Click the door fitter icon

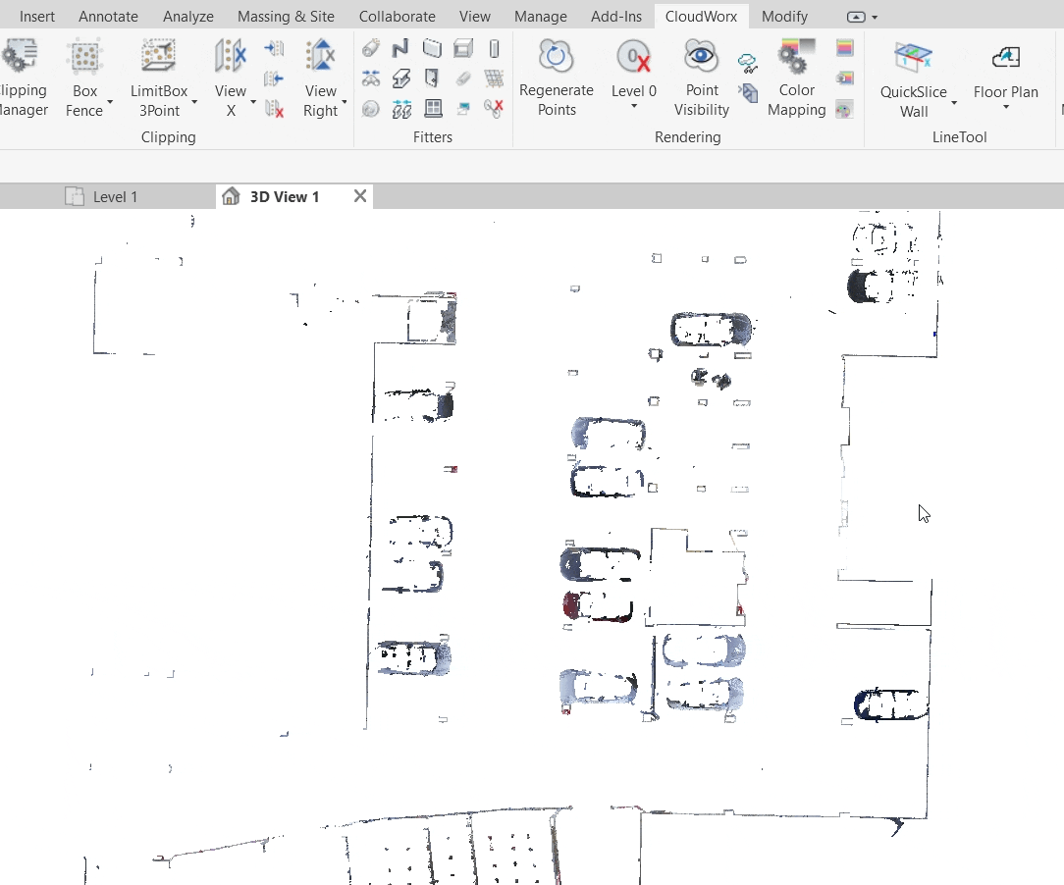click(x=432, y=78)
